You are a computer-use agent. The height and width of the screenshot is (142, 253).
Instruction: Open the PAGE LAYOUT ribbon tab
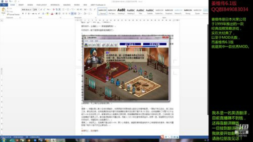[41, 5]
